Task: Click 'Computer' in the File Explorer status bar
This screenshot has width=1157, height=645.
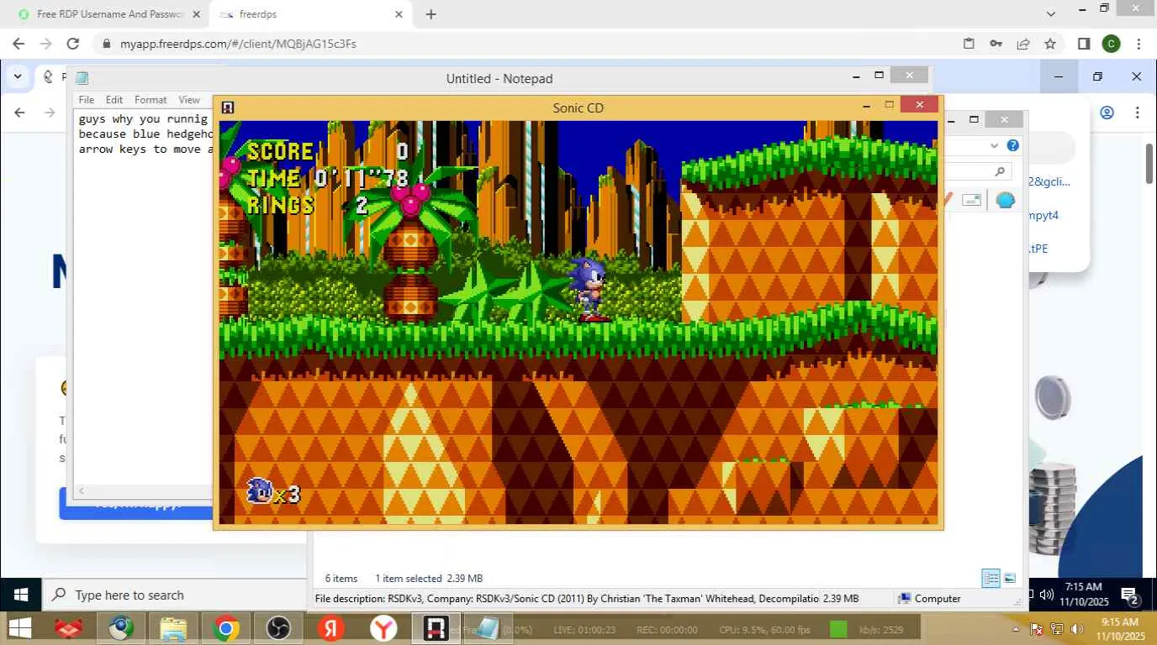Action: click(937, 599)
